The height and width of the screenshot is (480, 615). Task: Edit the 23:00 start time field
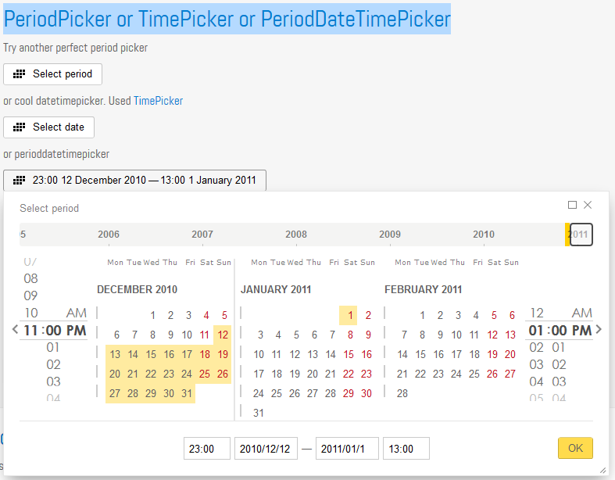tap(207, 449)
